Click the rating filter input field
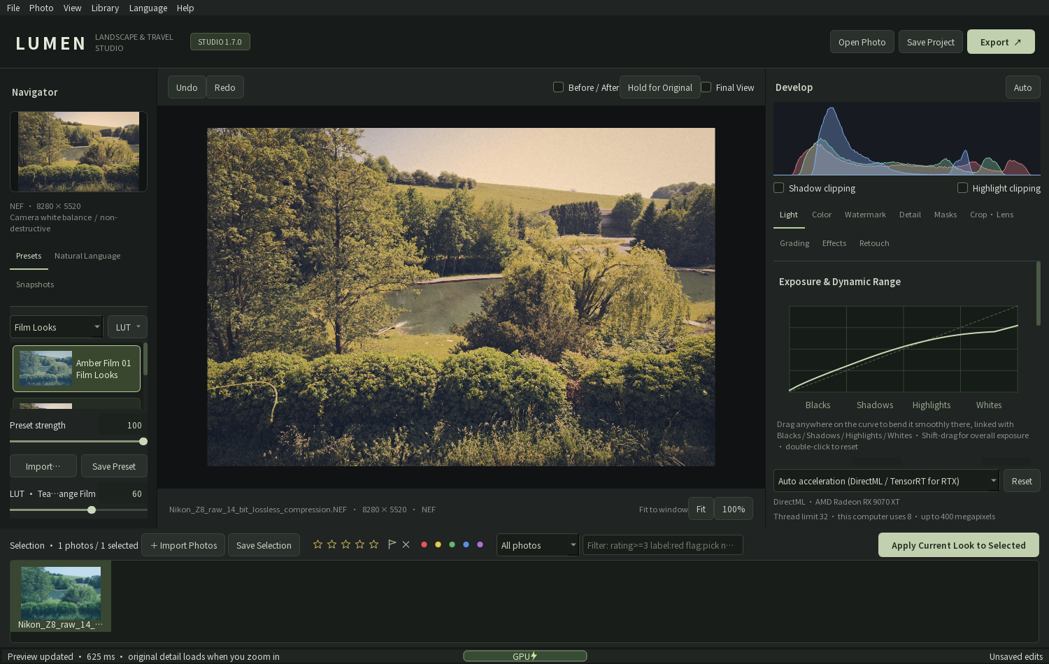 [662, 545]
